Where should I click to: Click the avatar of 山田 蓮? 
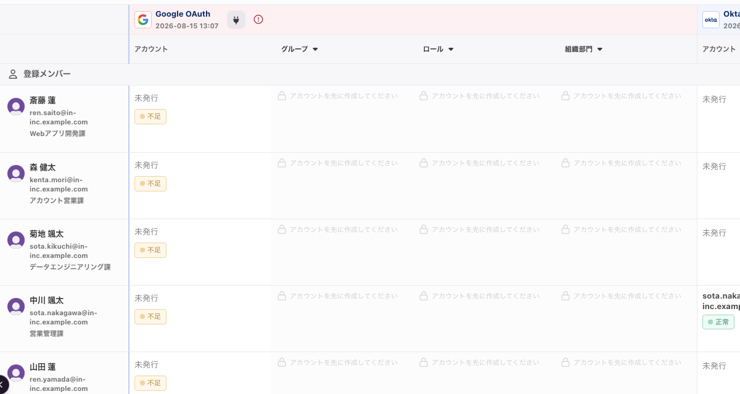(x=16, y=373)
